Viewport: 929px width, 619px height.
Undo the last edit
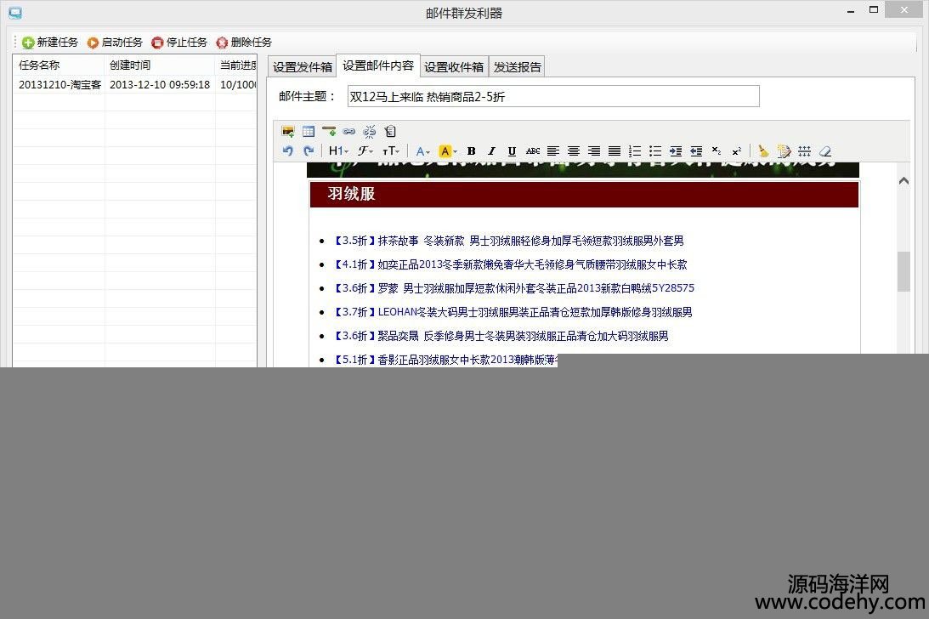(288, 151)
